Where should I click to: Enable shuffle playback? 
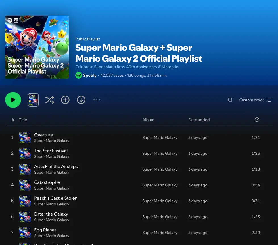(50, 100)
